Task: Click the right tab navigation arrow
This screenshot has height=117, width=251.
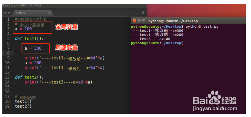Action: coord(9,12)
